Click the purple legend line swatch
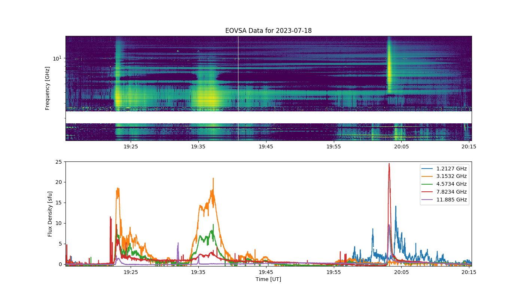524x299 pixels. click(428, 200)
